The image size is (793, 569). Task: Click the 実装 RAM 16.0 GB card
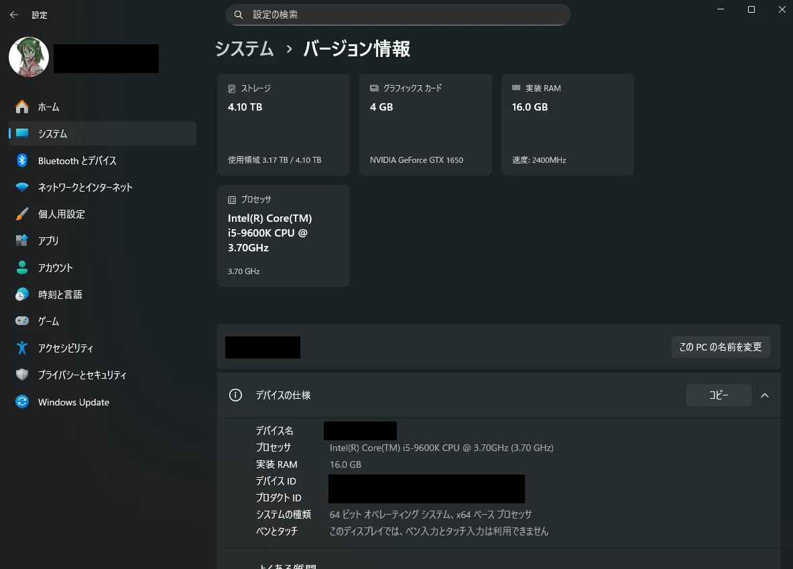pos(568,125)
